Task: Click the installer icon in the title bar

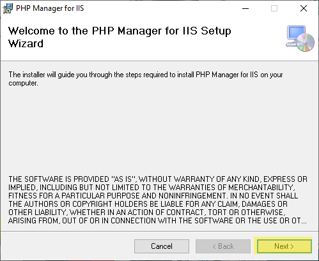Action: pyautogui.click(x=8, y=8)
